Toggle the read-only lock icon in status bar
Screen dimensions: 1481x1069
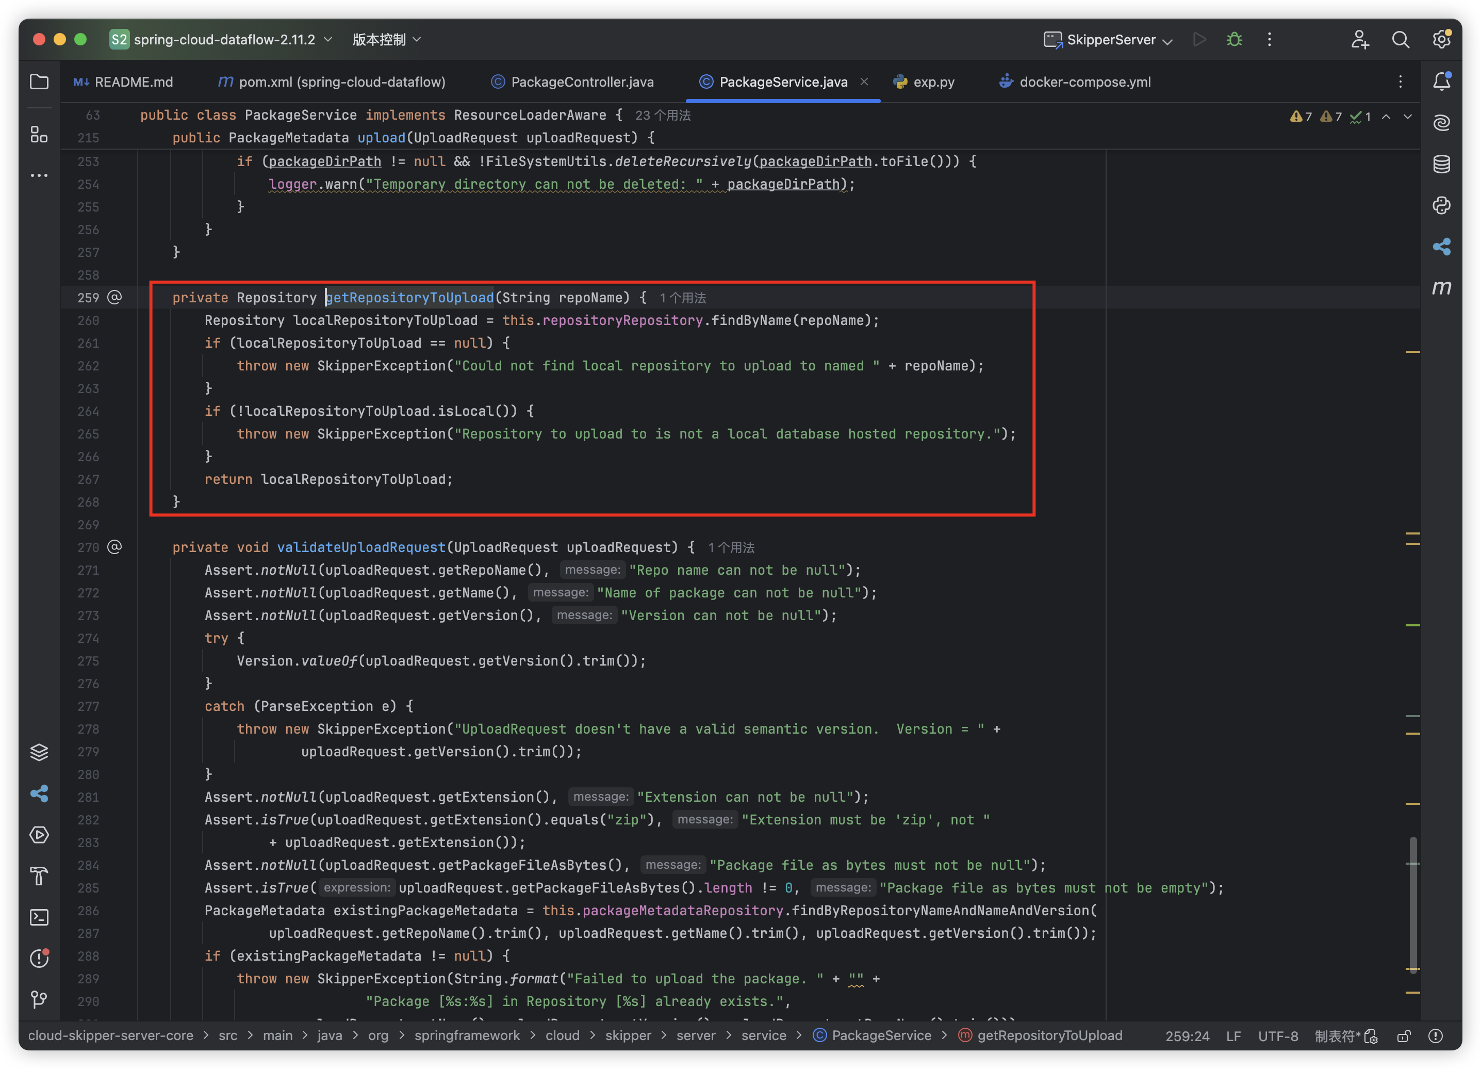click(1403, 1035)
